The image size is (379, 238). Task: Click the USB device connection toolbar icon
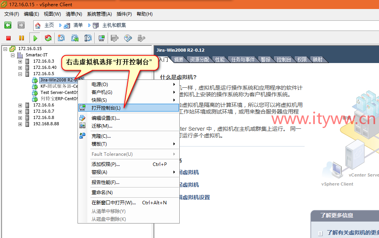click(141, 38)
